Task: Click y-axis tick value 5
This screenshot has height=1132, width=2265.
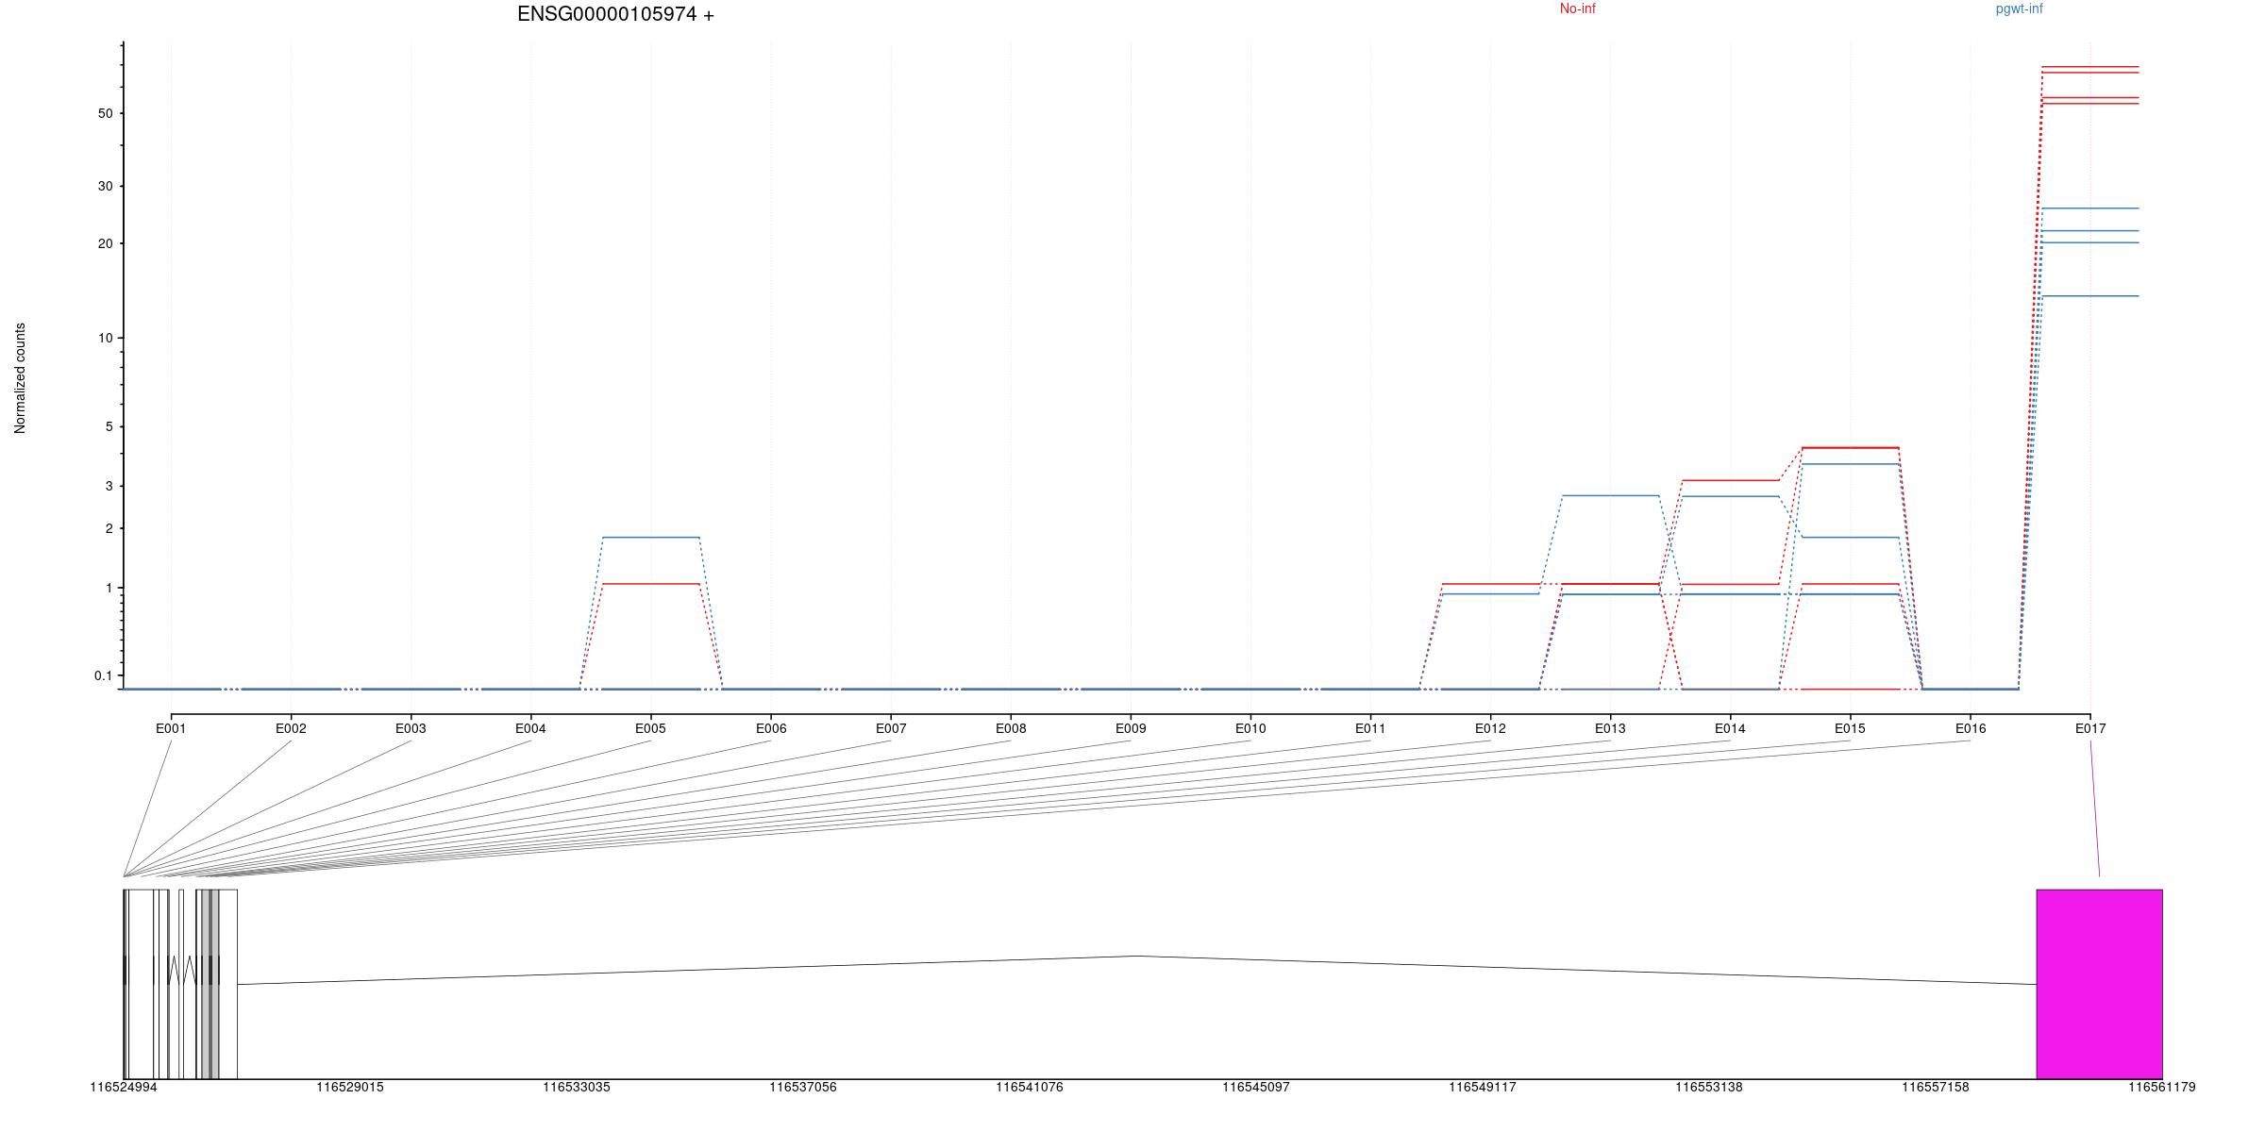Action: (x=109, y=426)
